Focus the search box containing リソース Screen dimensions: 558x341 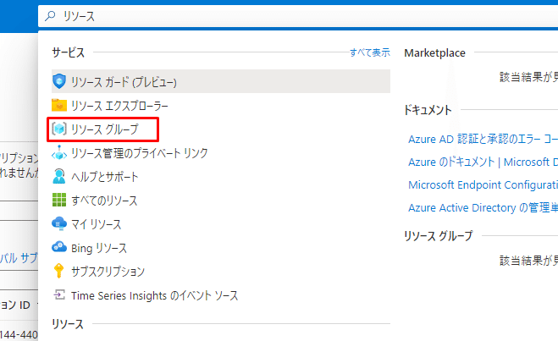pos(298,16)
